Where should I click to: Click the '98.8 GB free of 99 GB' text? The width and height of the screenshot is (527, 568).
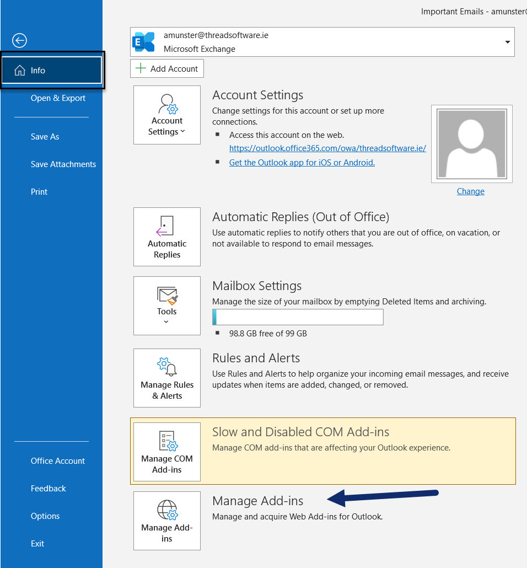268,334
